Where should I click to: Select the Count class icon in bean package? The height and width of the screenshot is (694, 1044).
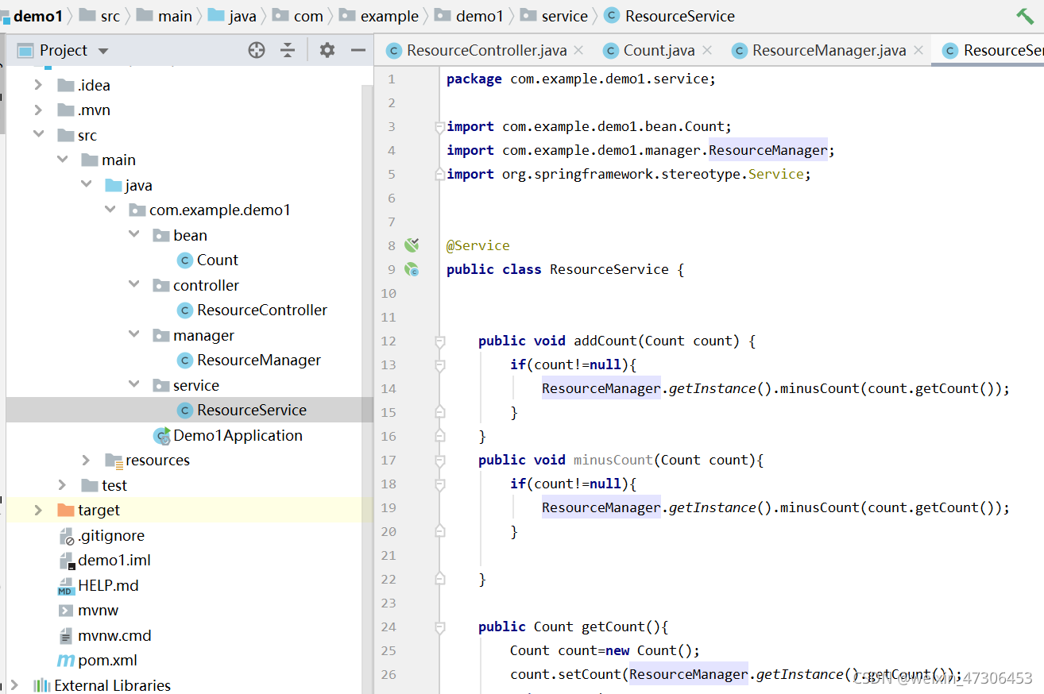(x=185, y=260)
